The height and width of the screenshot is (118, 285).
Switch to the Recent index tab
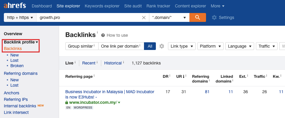pos(89,63)
